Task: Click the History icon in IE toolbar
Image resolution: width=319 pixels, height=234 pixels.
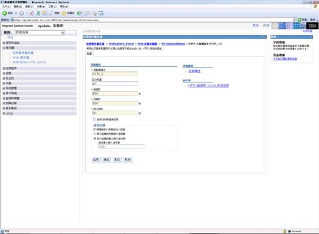Action: tap(79, 13)
